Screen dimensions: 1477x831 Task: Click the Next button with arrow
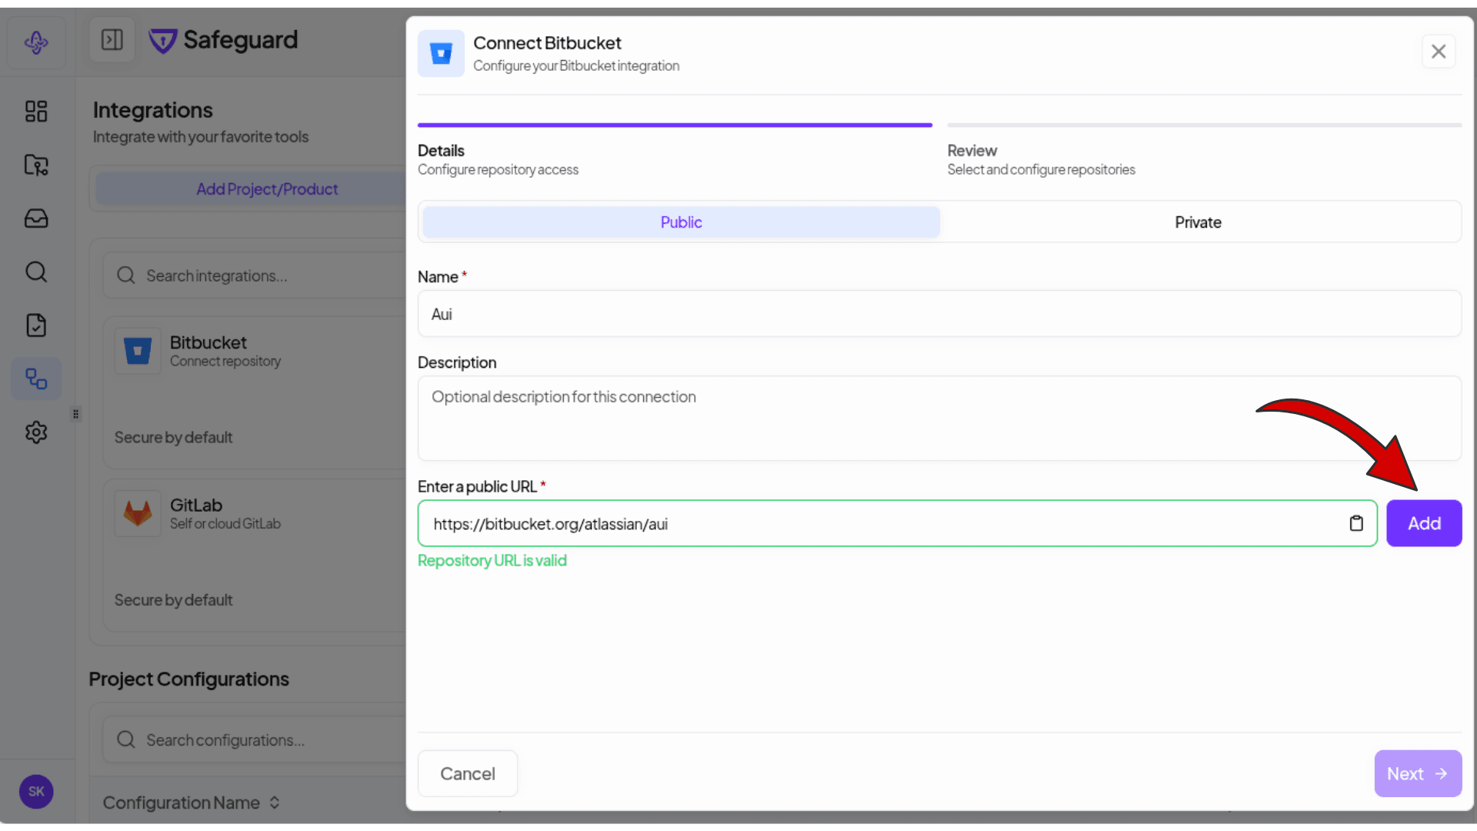click(x=1417, y=773)
